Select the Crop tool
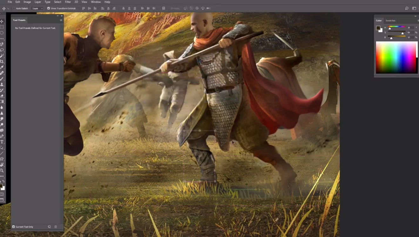419x237 pixels. pyautogui.click(x=2, y=62)
